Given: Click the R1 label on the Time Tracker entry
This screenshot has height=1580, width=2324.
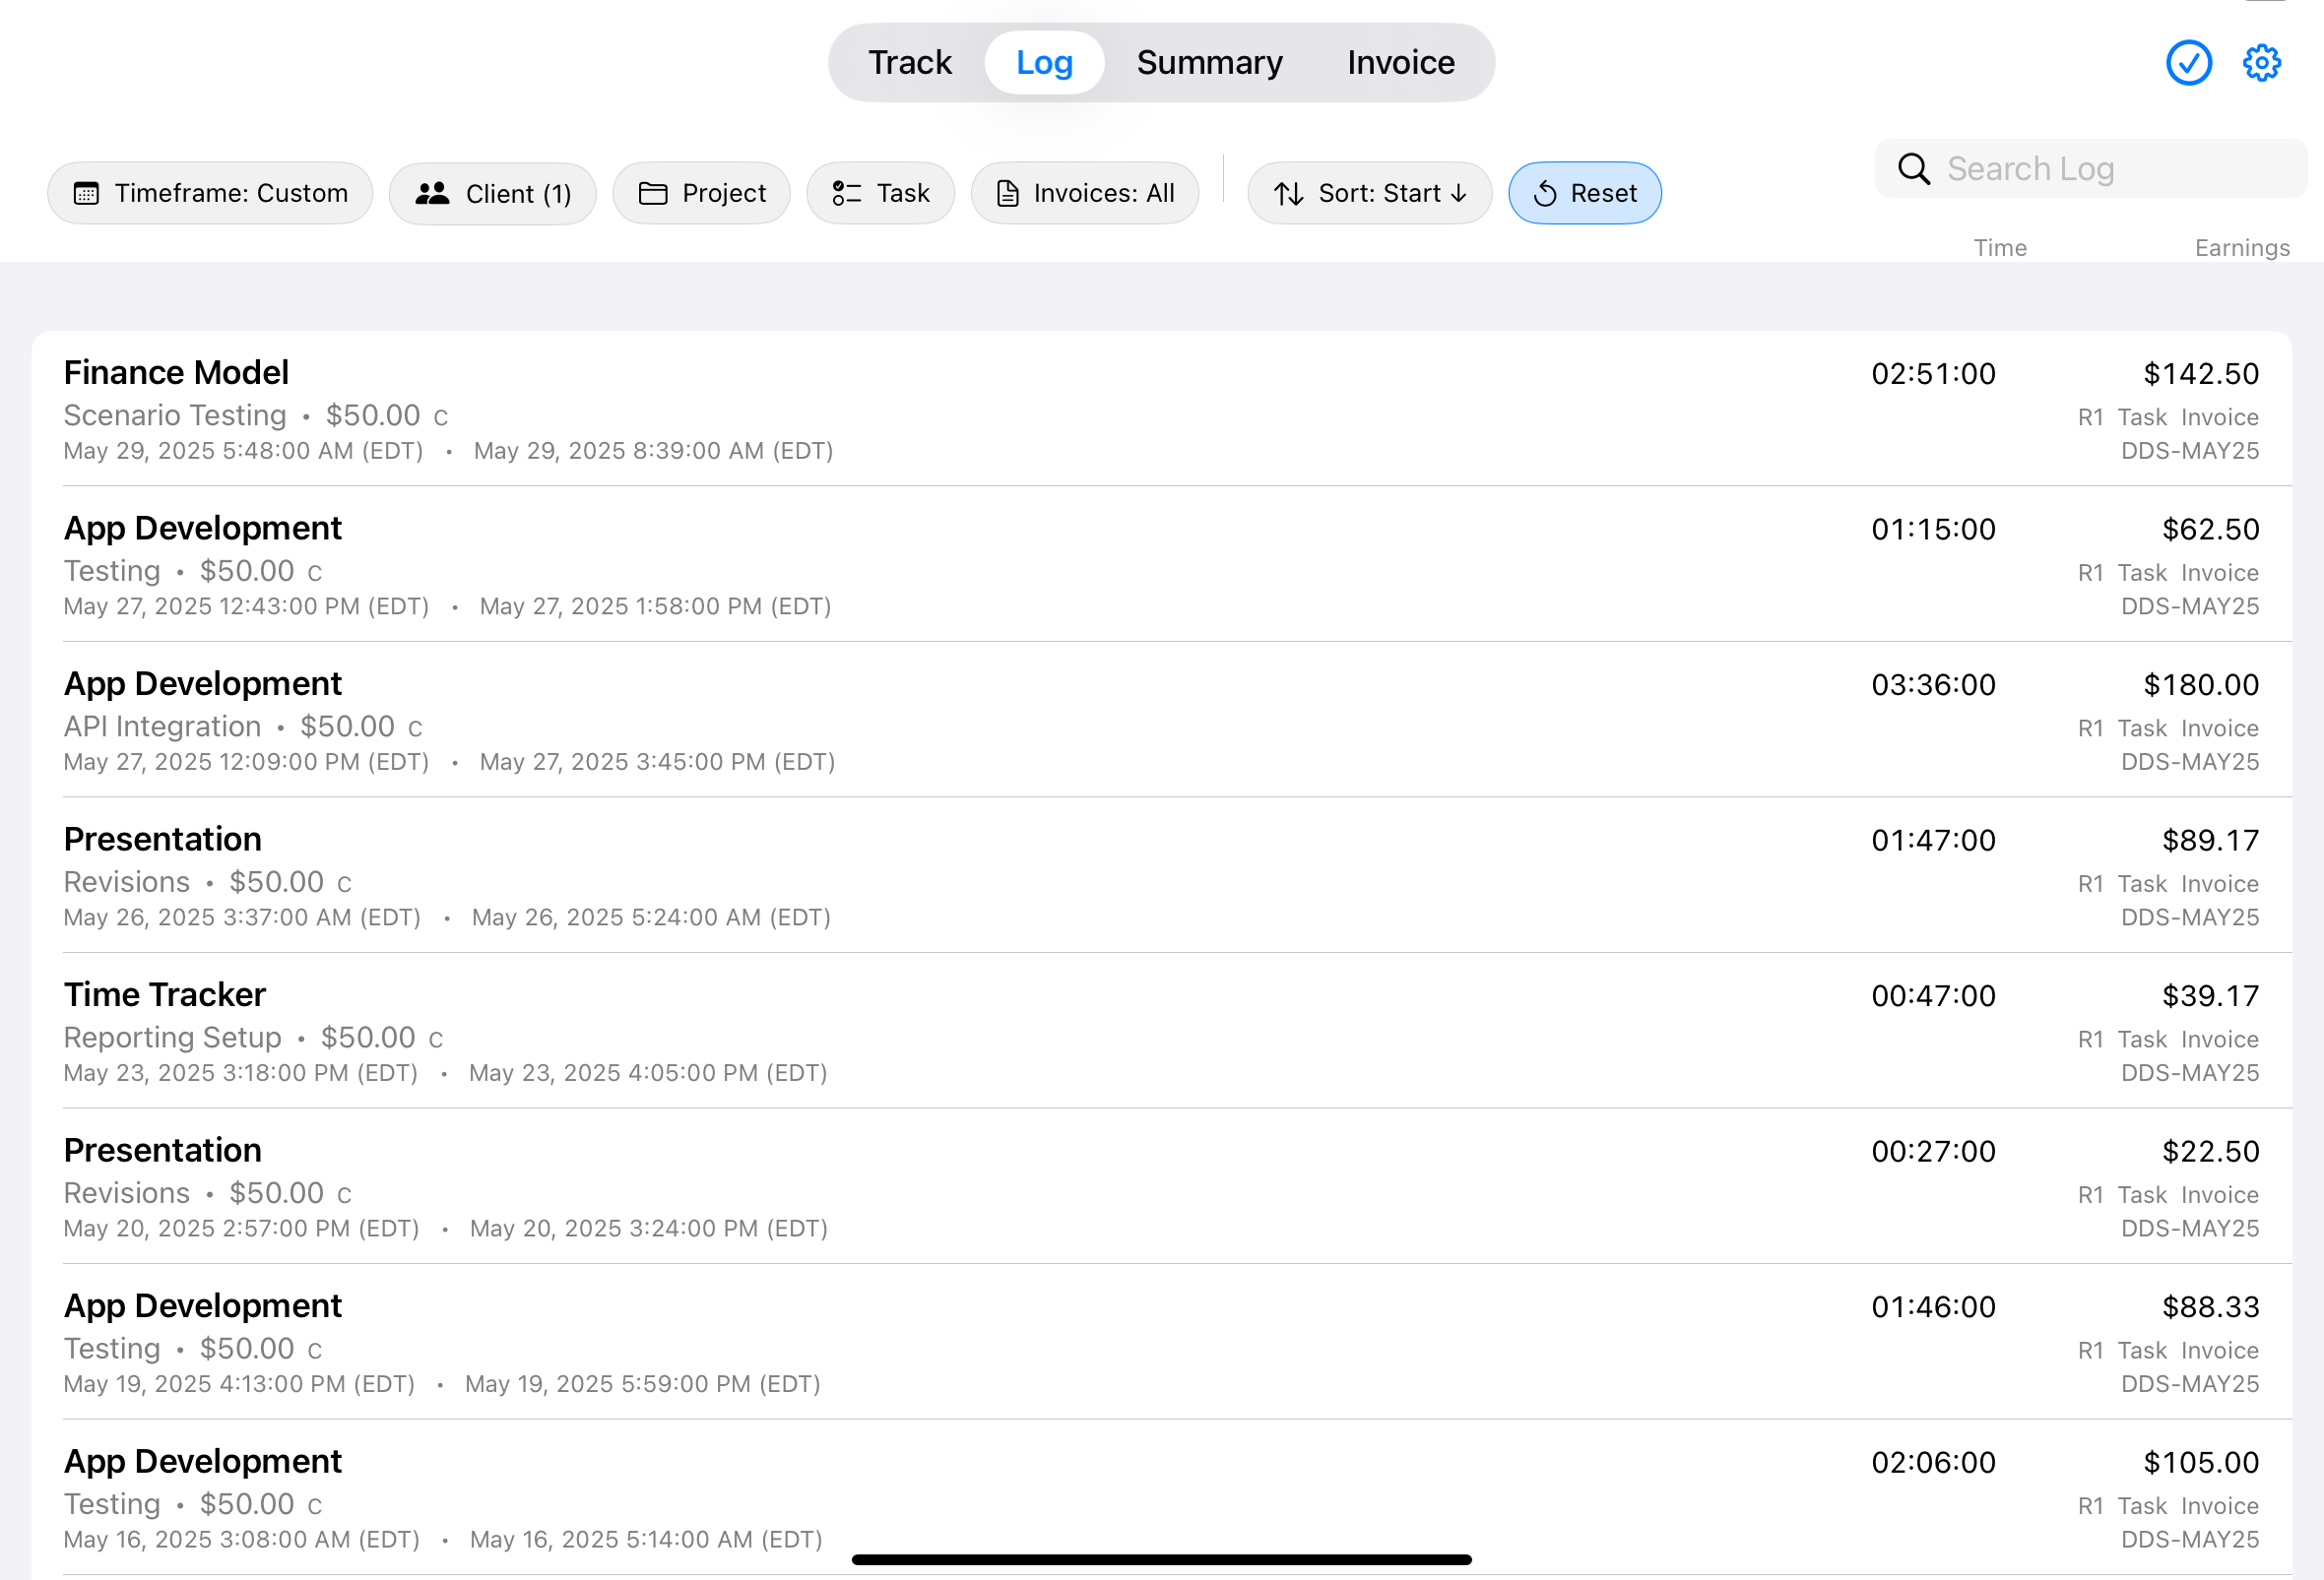Looking at the screenshot, I should coord(2092,1039).
